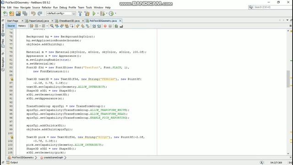Click the Find Previous Occurrence icon
Screen dimensions: 293x165
click(57, 26)
